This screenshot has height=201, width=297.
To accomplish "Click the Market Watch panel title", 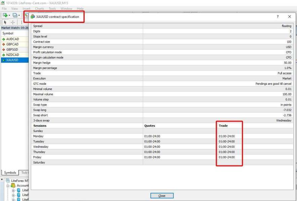I will click(15, 28).
